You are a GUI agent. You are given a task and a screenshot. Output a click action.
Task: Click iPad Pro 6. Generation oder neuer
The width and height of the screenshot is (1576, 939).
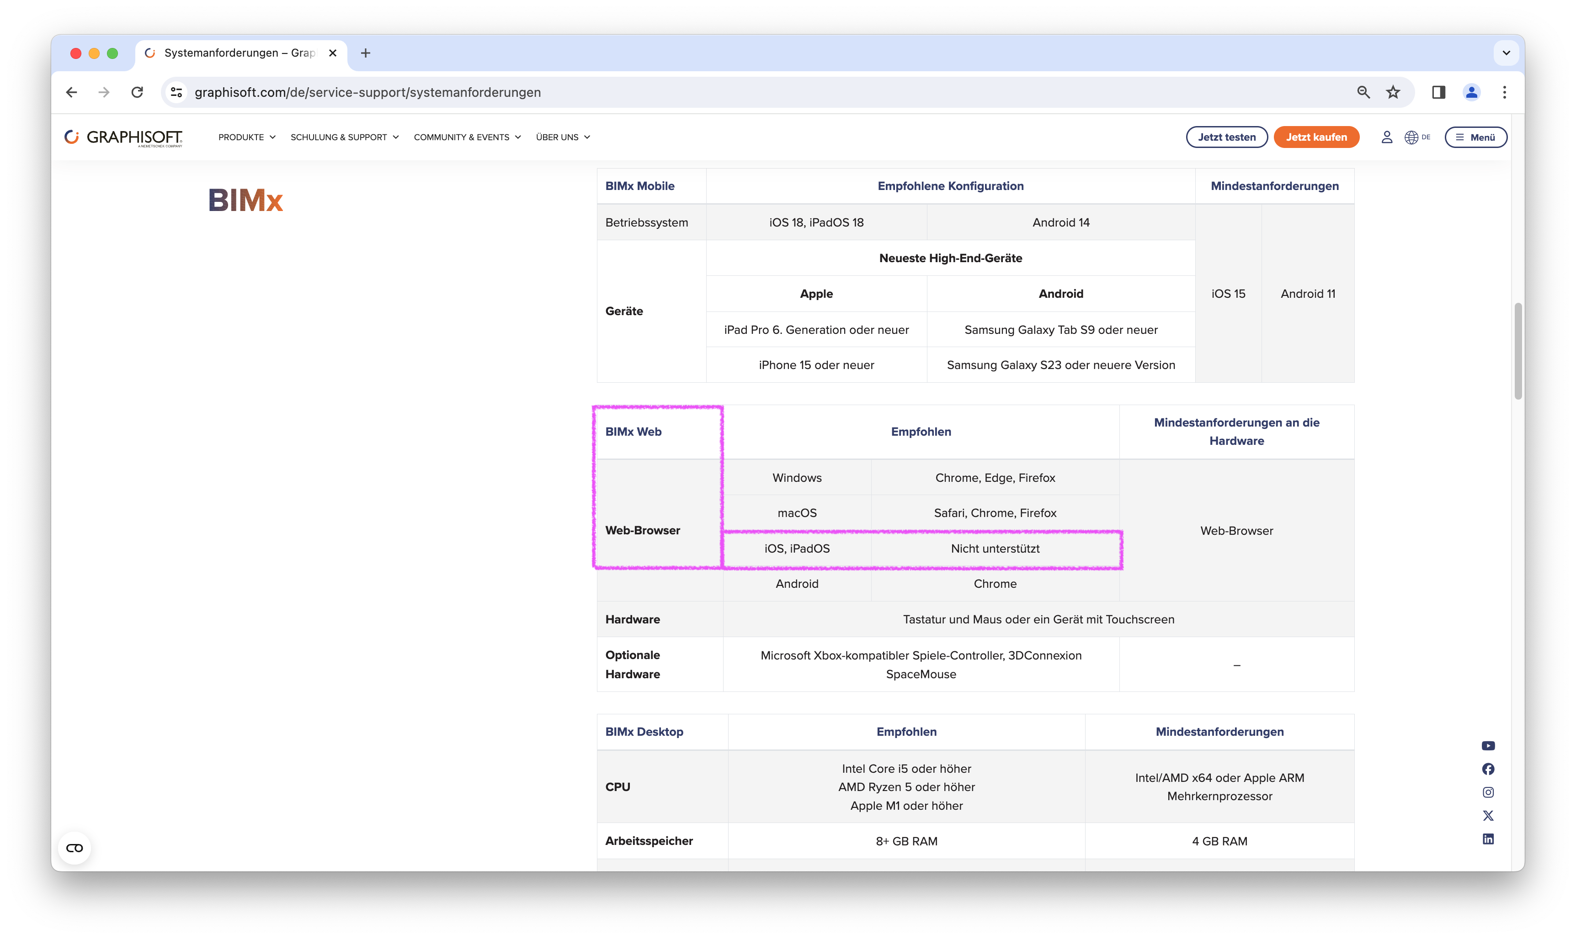pyautogui.click(x=816, y=330)
